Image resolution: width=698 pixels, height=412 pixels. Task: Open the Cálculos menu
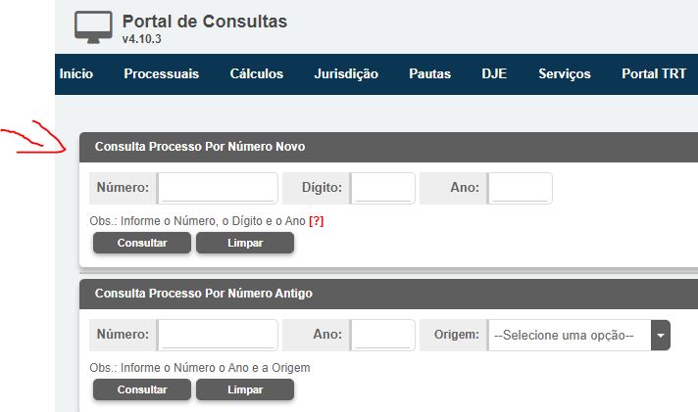click(x=256, y=74)
